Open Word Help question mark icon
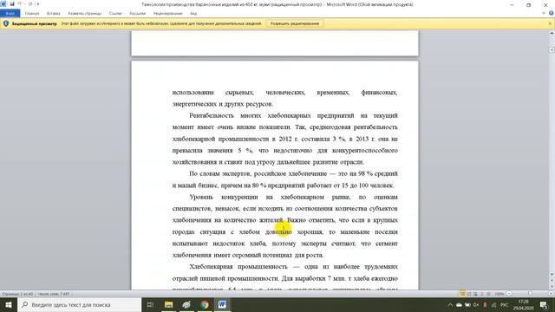 [551, 13]
